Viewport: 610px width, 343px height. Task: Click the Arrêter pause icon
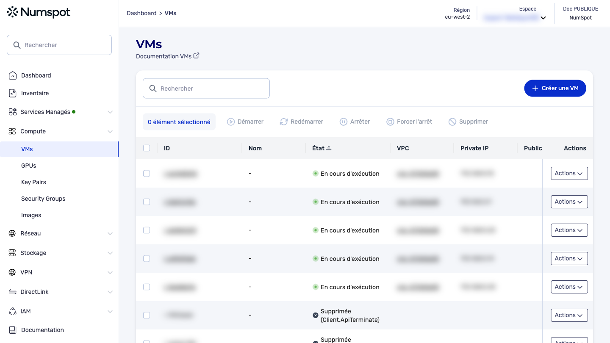coord(344,122)
